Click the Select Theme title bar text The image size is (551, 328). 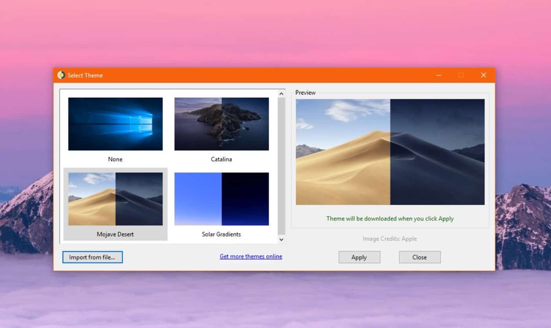click(x=85, y=75)
